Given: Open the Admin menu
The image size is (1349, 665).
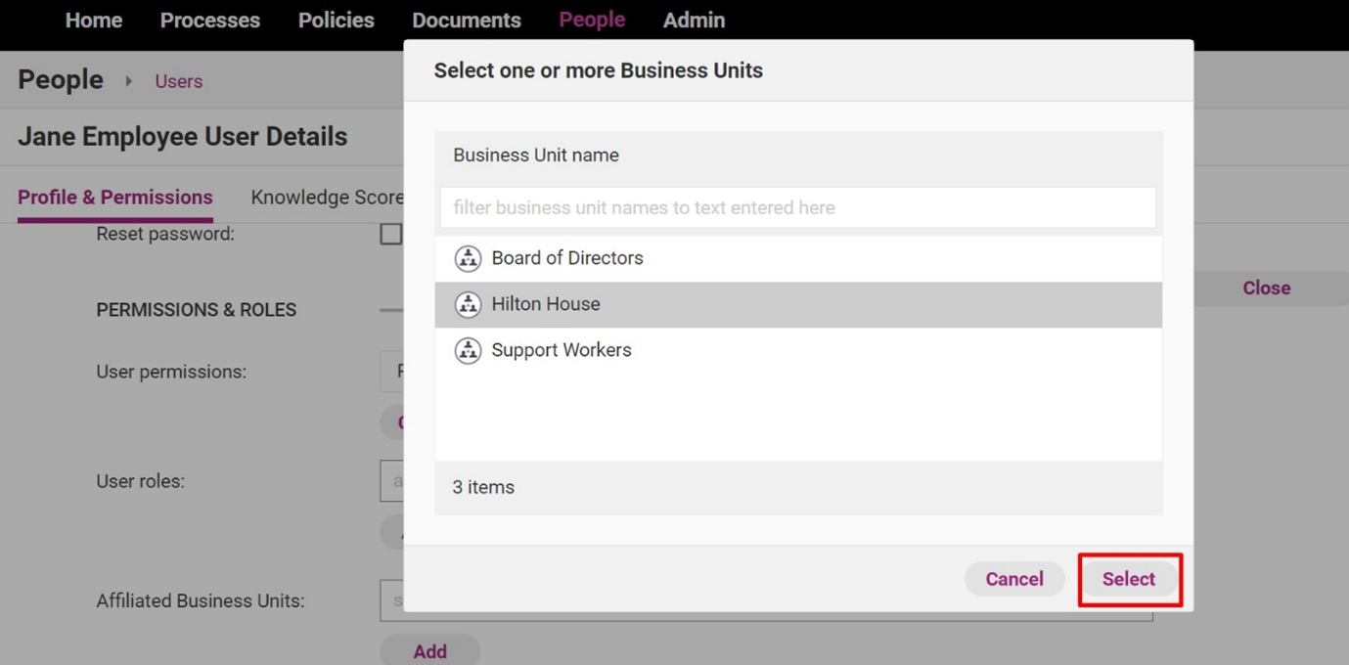Looking at the screenshot, I should tap(694, 21).
